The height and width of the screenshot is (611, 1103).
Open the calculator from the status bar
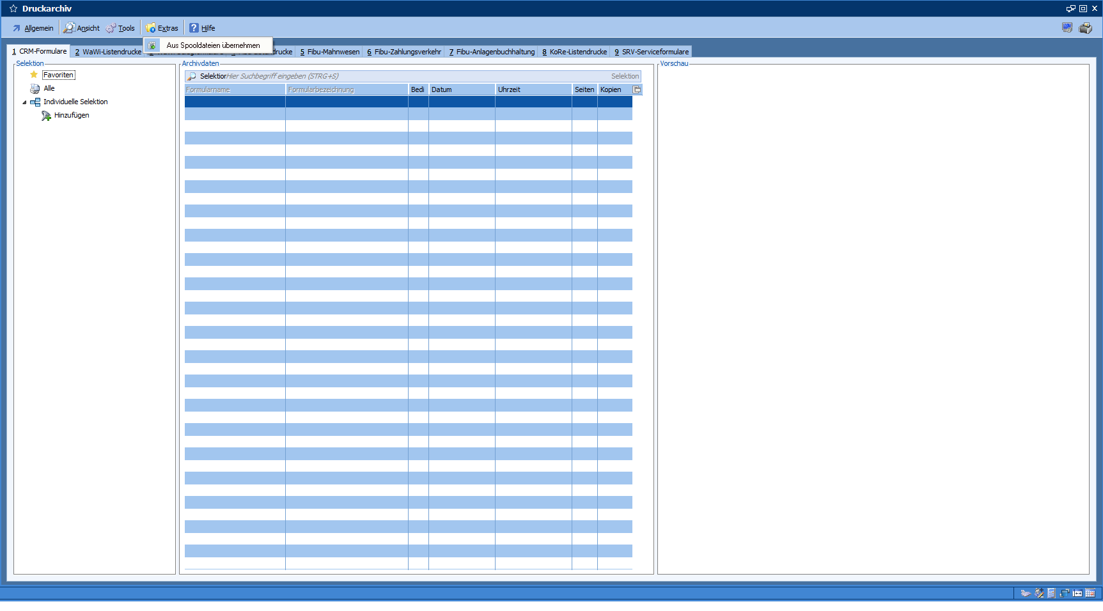1051,593
